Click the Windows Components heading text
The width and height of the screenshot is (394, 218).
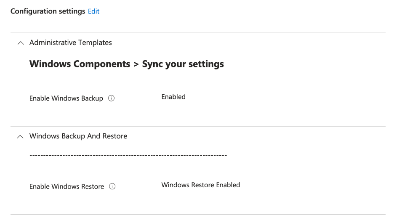coord(80,64)
